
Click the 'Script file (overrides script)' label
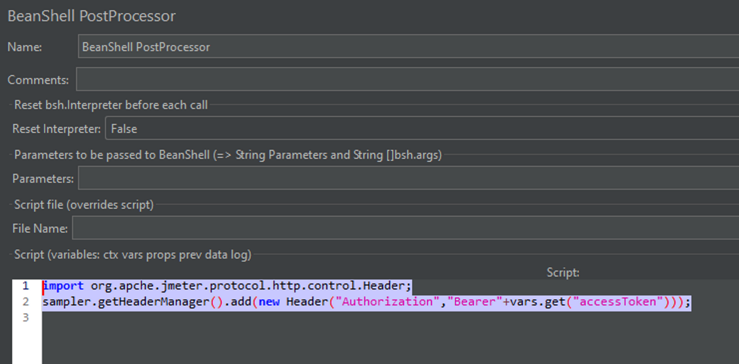click(x=84, y=205)
